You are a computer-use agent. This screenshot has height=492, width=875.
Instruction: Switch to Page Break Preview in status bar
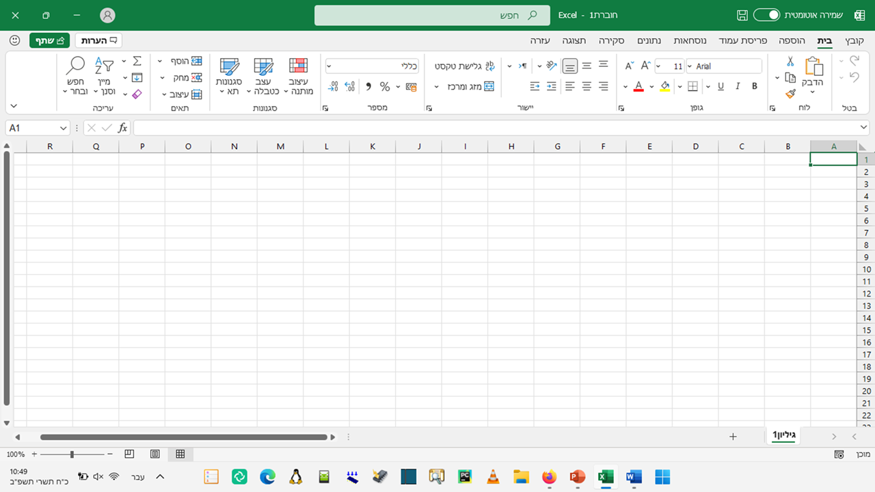[130, 454]
